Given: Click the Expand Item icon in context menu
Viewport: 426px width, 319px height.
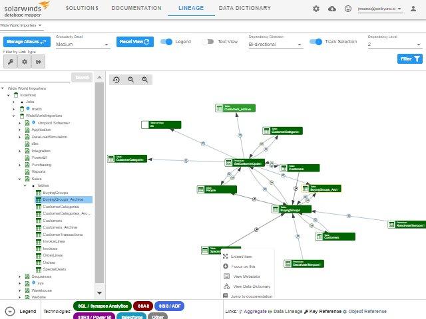Looking at the screenshot, I should pos(226,257).
